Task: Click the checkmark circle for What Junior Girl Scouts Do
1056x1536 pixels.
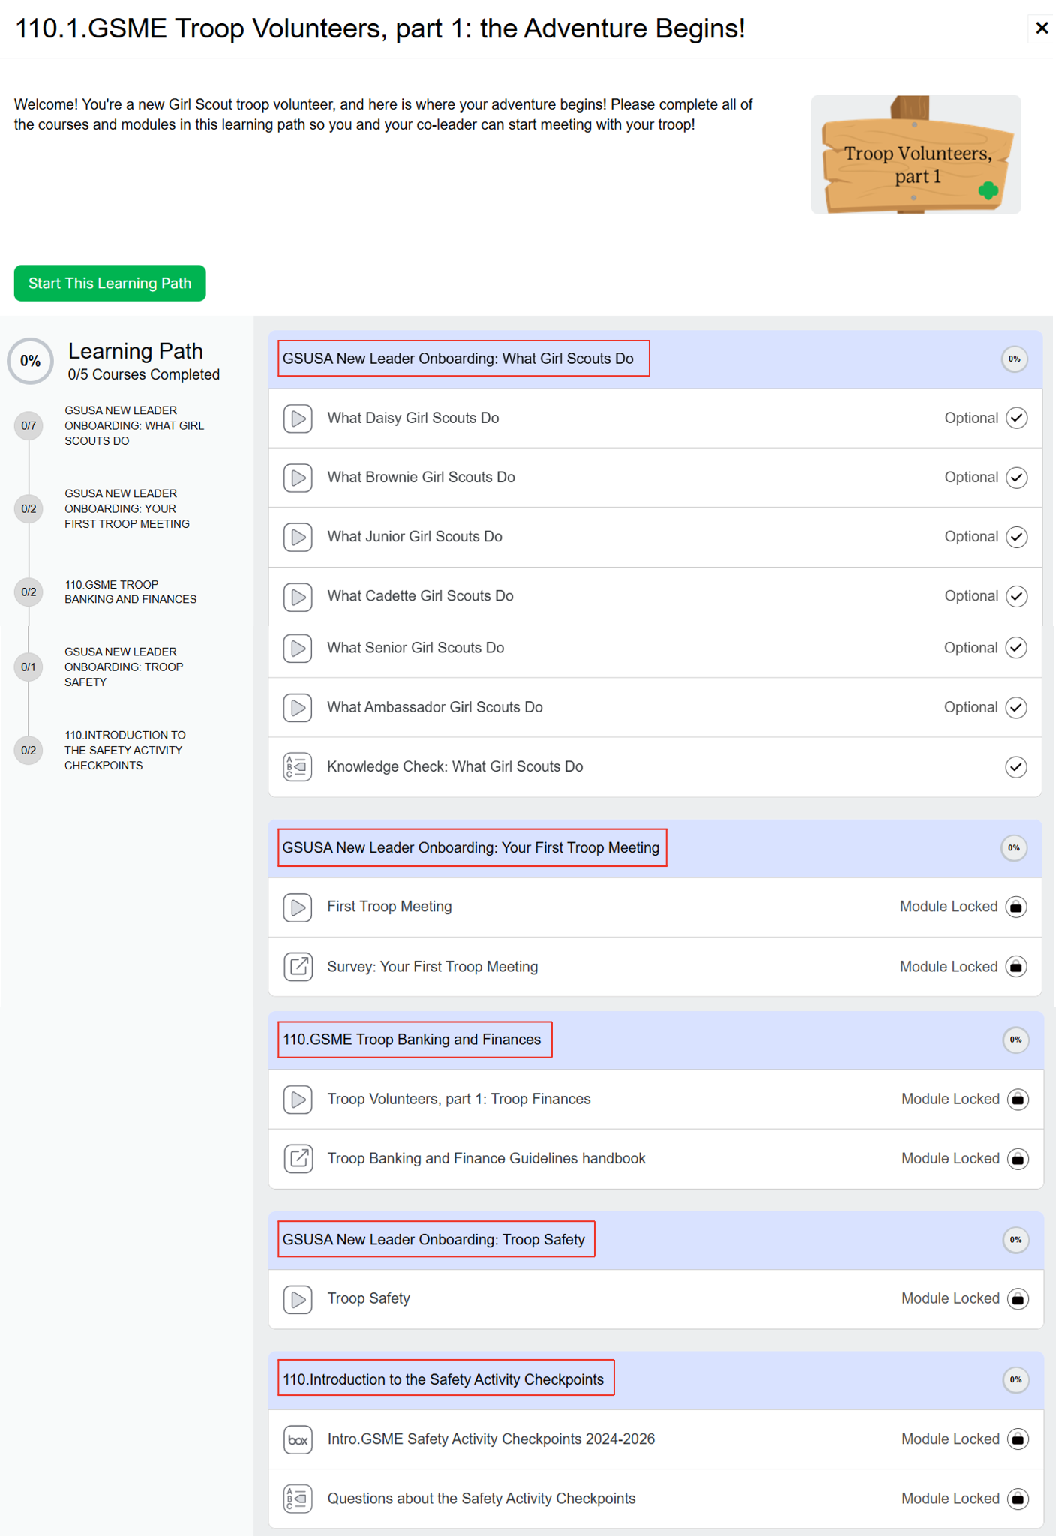Action: point(1016,537)
